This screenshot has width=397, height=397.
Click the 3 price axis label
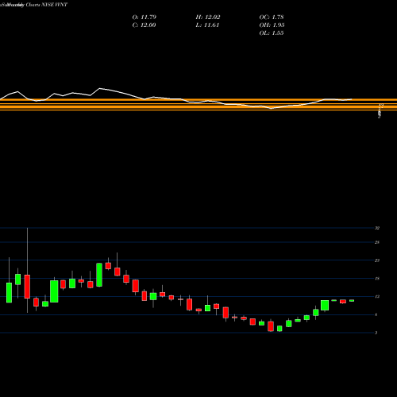click(x=376, y=333)
